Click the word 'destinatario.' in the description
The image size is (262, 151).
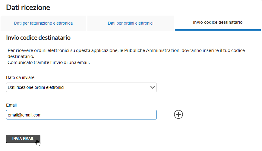[x=21, y=56]
